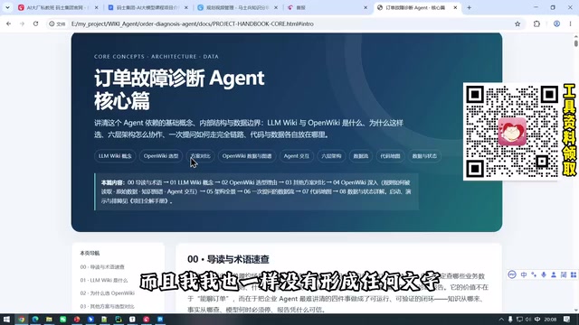Close the 订单故障诊断 Agent tab
The width and height of the screenshot is (579, 325).
(455, 7)
